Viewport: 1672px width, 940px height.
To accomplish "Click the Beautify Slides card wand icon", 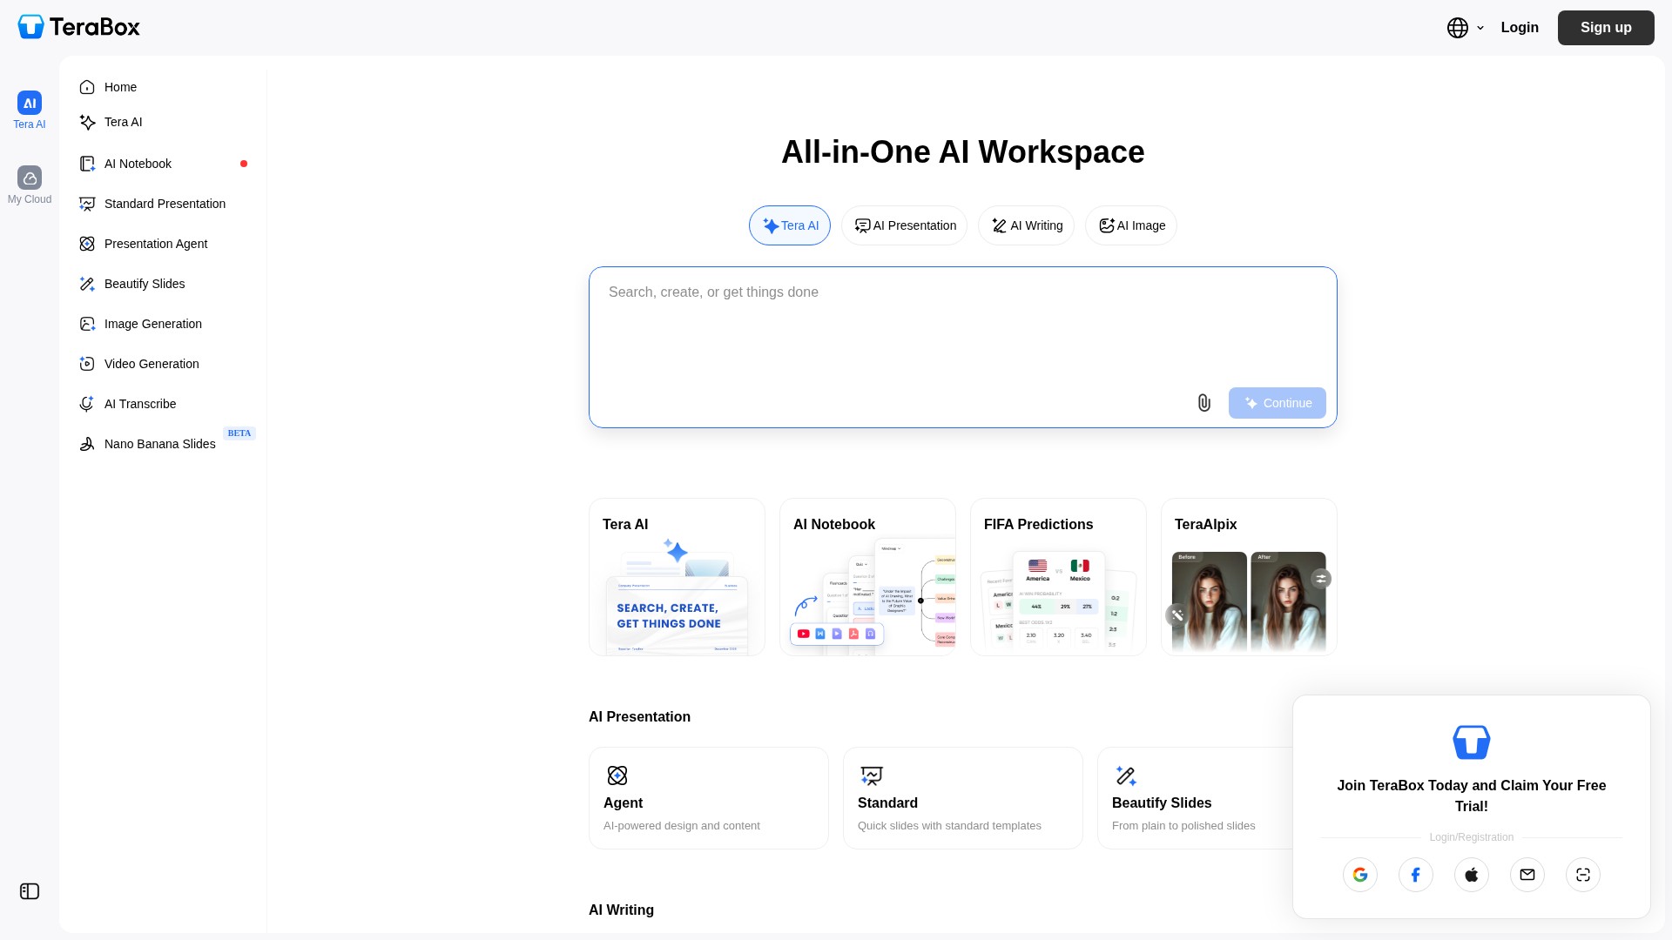I will click(1126, 775).
